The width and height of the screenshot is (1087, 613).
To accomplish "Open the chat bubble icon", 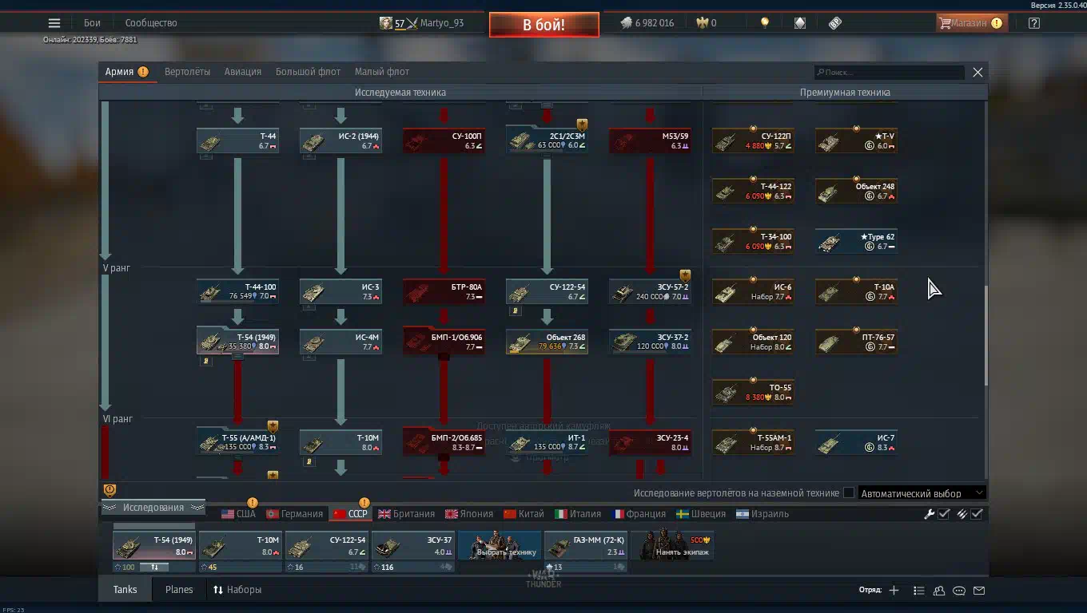I will point(959,591).
